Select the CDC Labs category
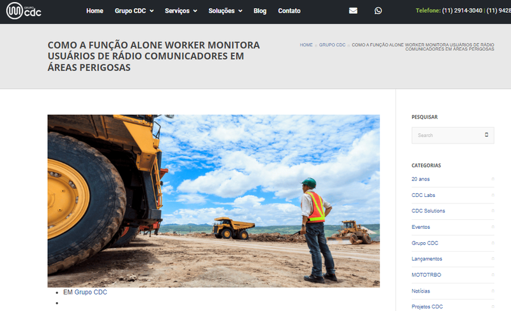The image size is (511, 311). tap(423, 195)
